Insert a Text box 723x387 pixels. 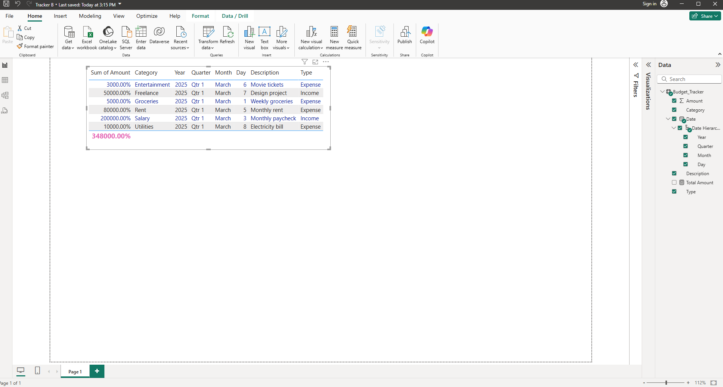click(264, 32)
